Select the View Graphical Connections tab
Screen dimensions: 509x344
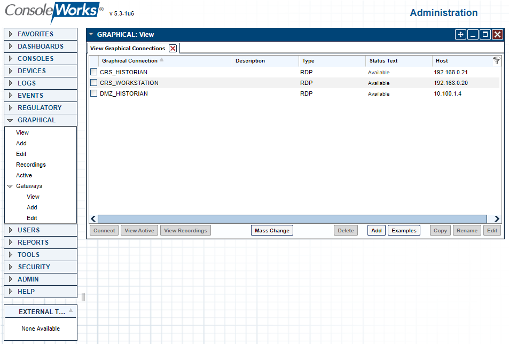128,49
